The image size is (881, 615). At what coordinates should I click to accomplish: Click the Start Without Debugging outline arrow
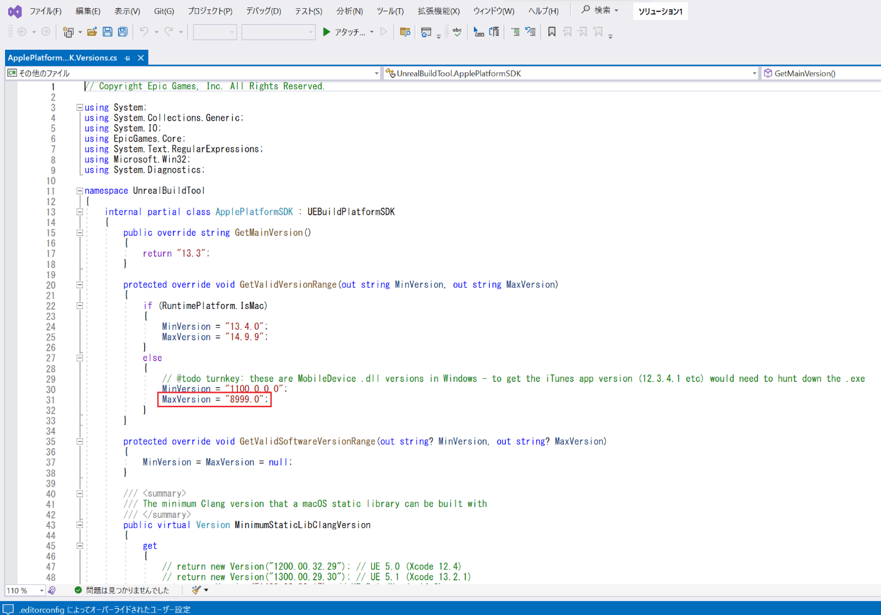(x=383, y=31)
